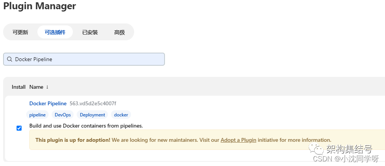The height and width of the screenshot is (166, 385).
Task: Filter by the docker tag
Action: tap(121, 115)
